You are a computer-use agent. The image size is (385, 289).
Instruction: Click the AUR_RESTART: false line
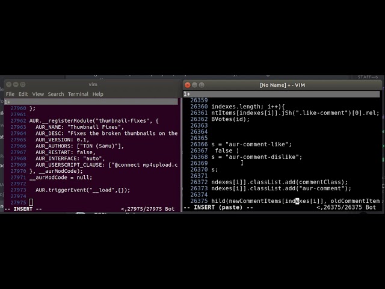(x=66, y=152)
